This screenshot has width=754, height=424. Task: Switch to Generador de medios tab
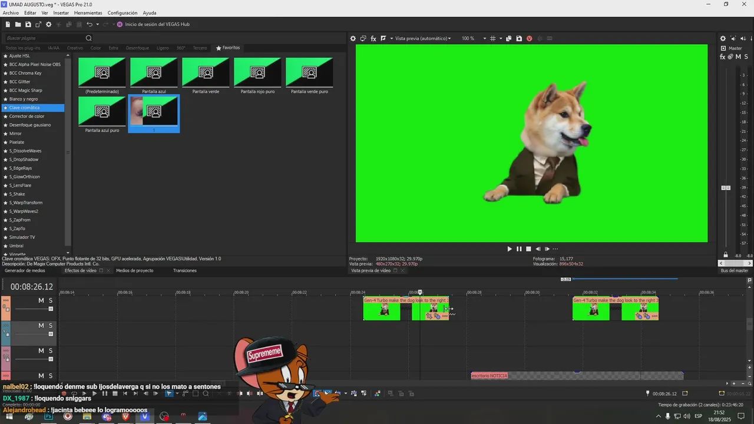tap(25, 270)
